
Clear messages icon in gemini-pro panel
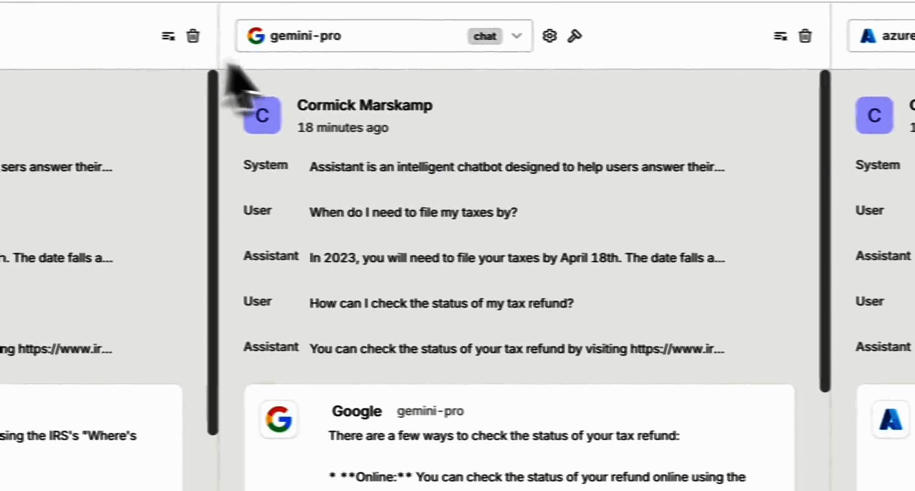pyautogui.click(x=780, y=36)
